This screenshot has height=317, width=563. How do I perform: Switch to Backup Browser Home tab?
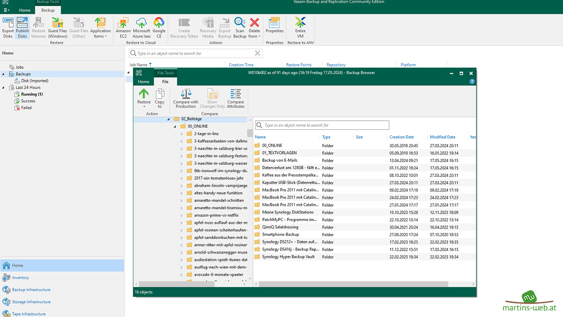pyautogui.click(x=144, y=81)
